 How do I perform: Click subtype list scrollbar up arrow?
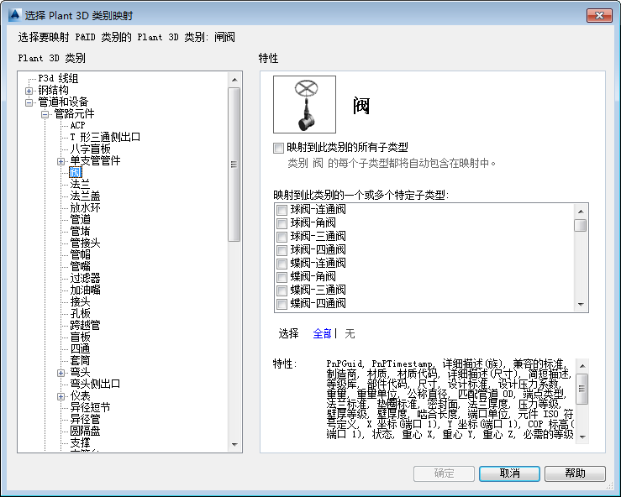click(581, 212)
